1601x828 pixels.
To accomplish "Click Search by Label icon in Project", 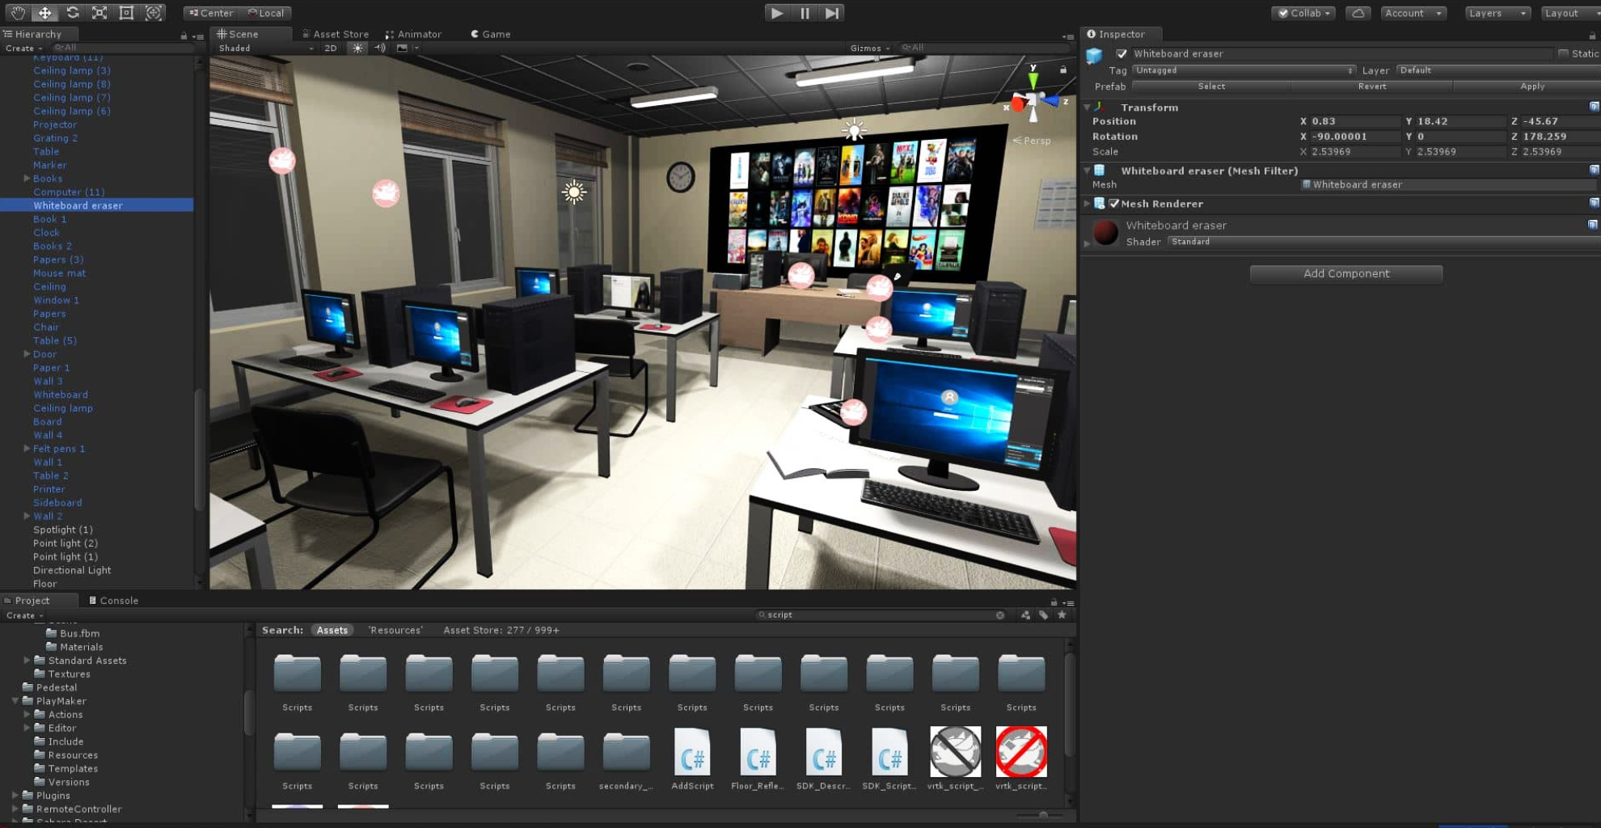I will coord(1044,615).
